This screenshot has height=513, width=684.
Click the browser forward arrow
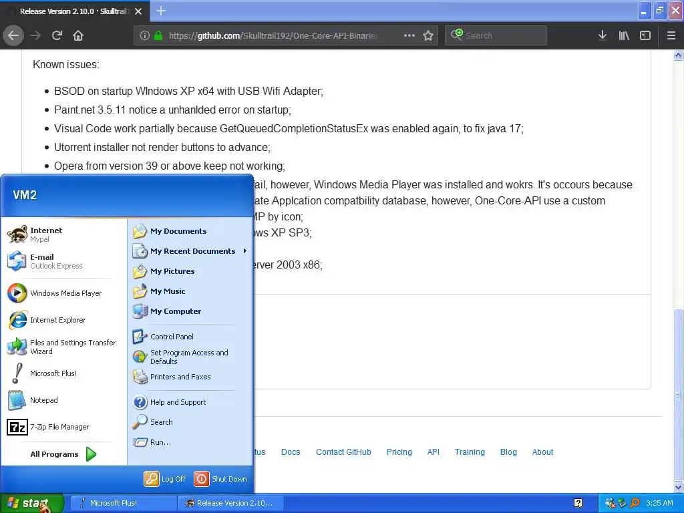click(x=35, y=35)
